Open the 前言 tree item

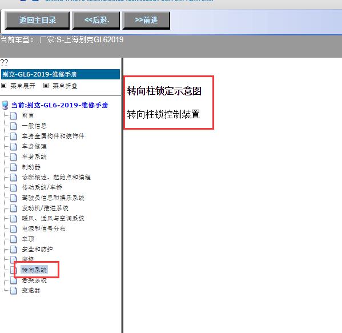click(x=28, y=115)
